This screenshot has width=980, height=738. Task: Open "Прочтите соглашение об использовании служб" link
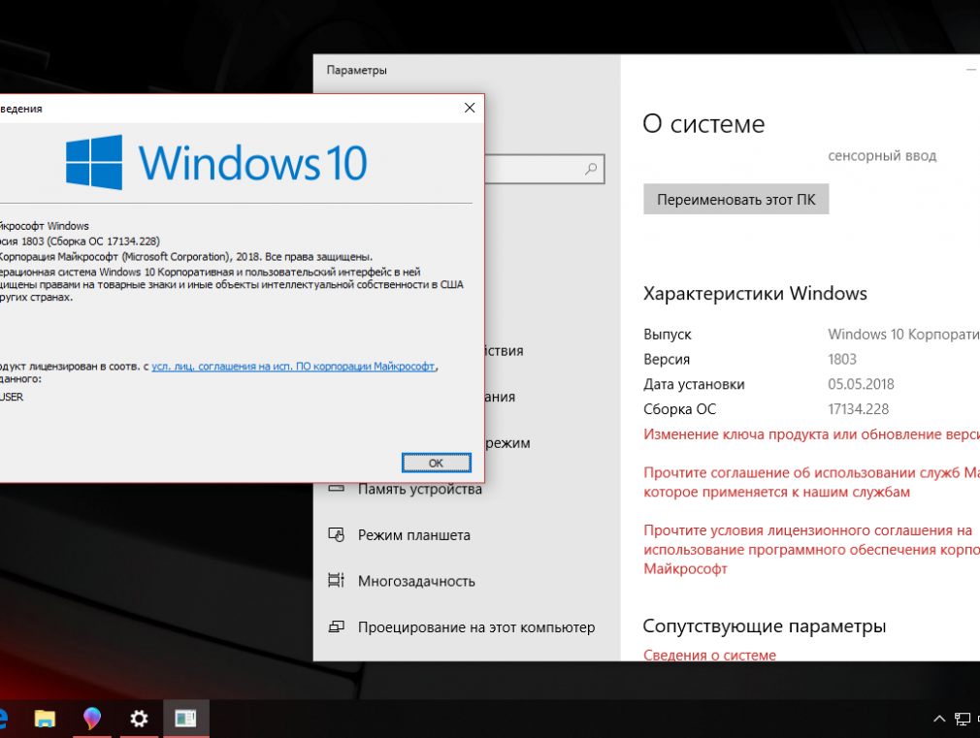pos(811,482)
